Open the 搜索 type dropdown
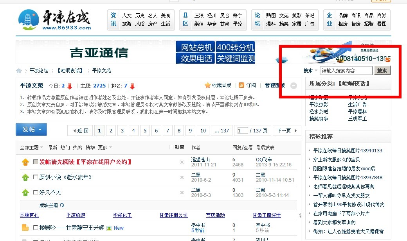Viewport: 407px width, 241px height. pos(310,70)
